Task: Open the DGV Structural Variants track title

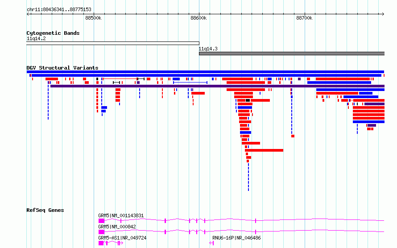Action: coord(62,68)
